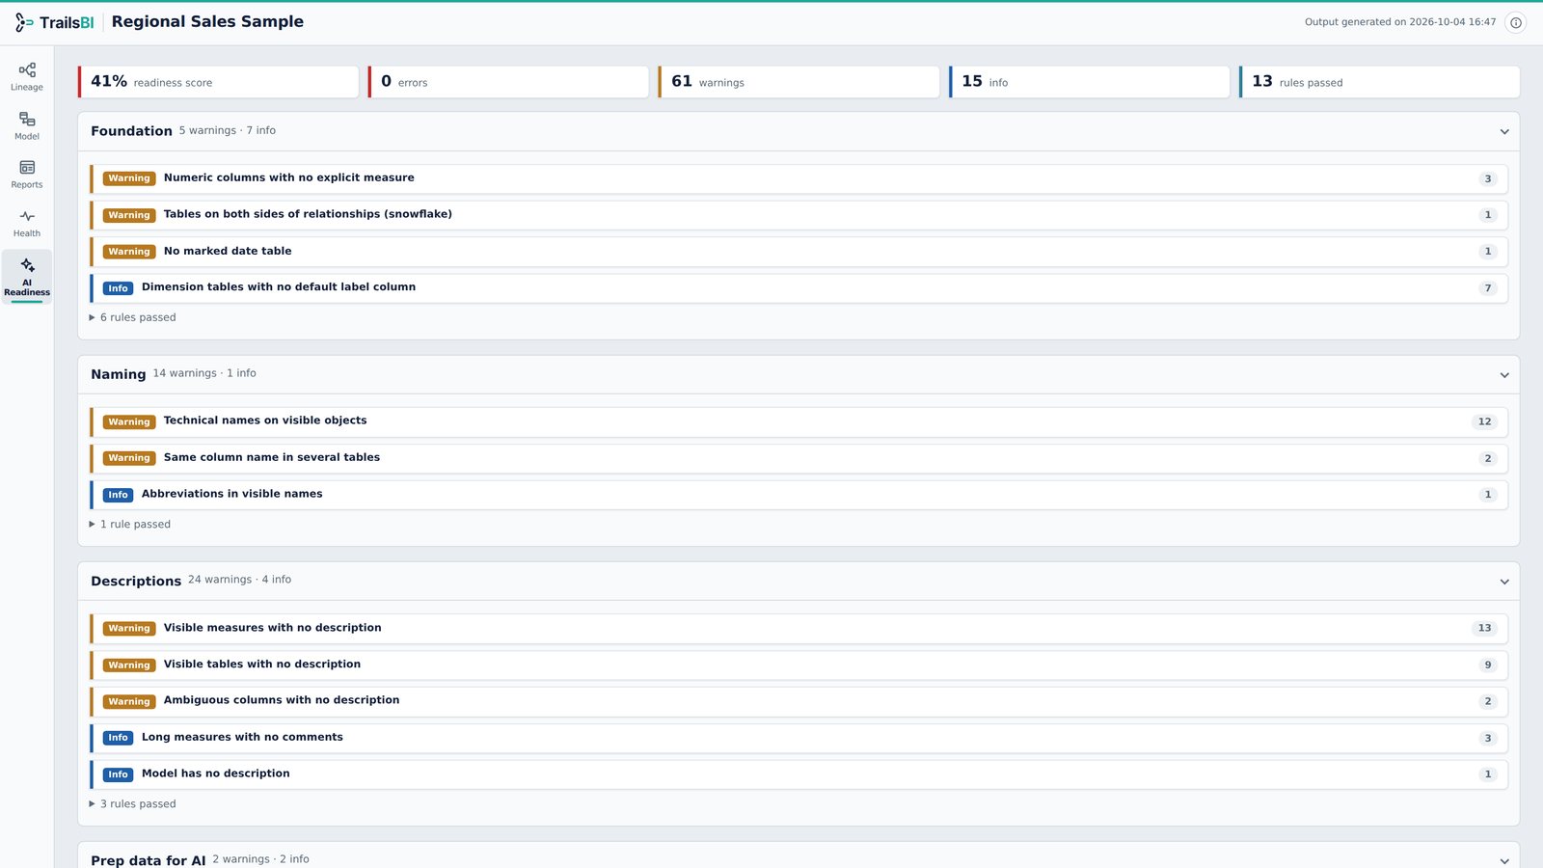Click the 41% readiness score card

(x=218, y=82)
